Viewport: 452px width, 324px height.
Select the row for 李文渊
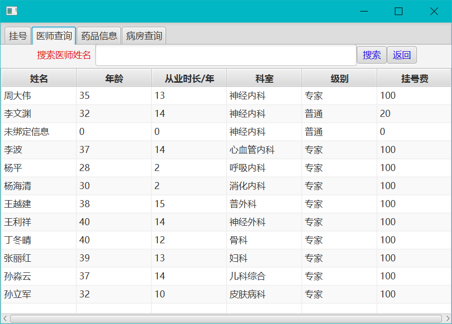[226, 114]
